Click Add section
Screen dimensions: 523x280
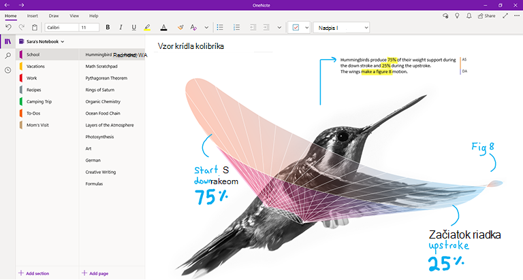click(33, 273)
